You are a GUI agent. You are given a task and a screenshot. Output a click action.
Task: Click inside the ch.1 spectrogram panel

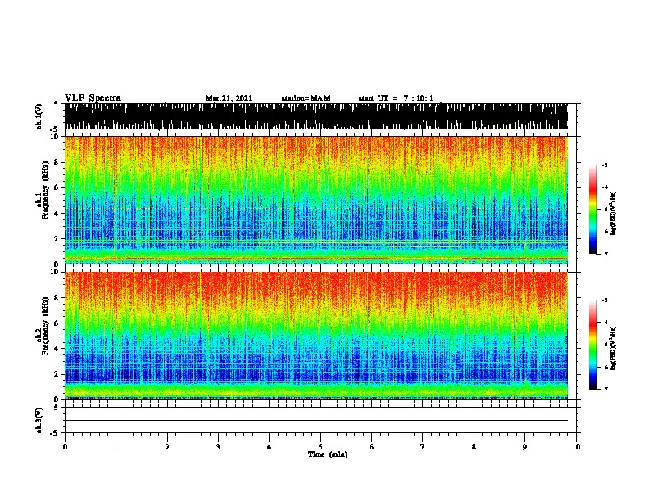click(316, 200)
